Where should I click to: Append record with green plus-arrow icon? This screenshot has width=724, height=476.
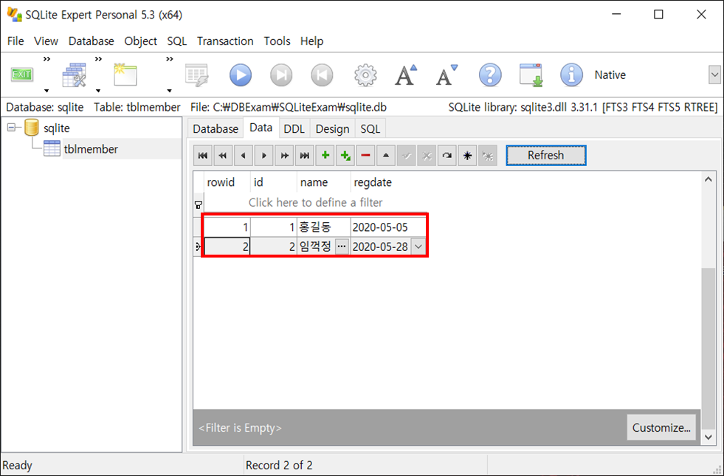(x=345, y=156)
